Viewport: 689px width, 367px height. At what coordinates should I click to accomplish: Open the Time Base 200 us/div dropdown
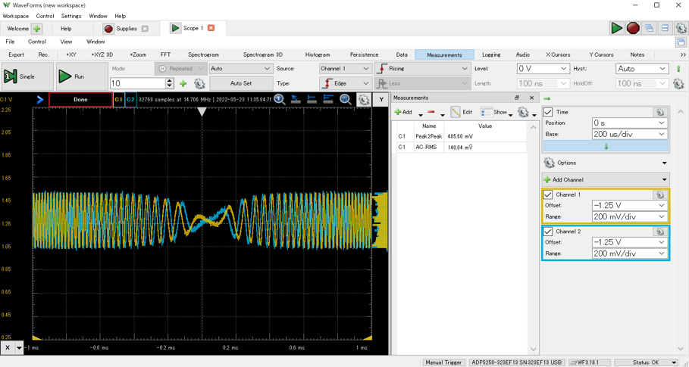(x=629, y=134)
